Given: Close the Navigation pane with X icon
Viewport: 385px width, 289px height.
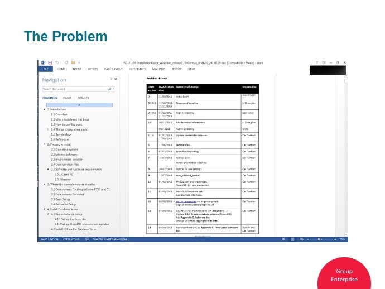Looking at the screenshot, I should [114, 80].
